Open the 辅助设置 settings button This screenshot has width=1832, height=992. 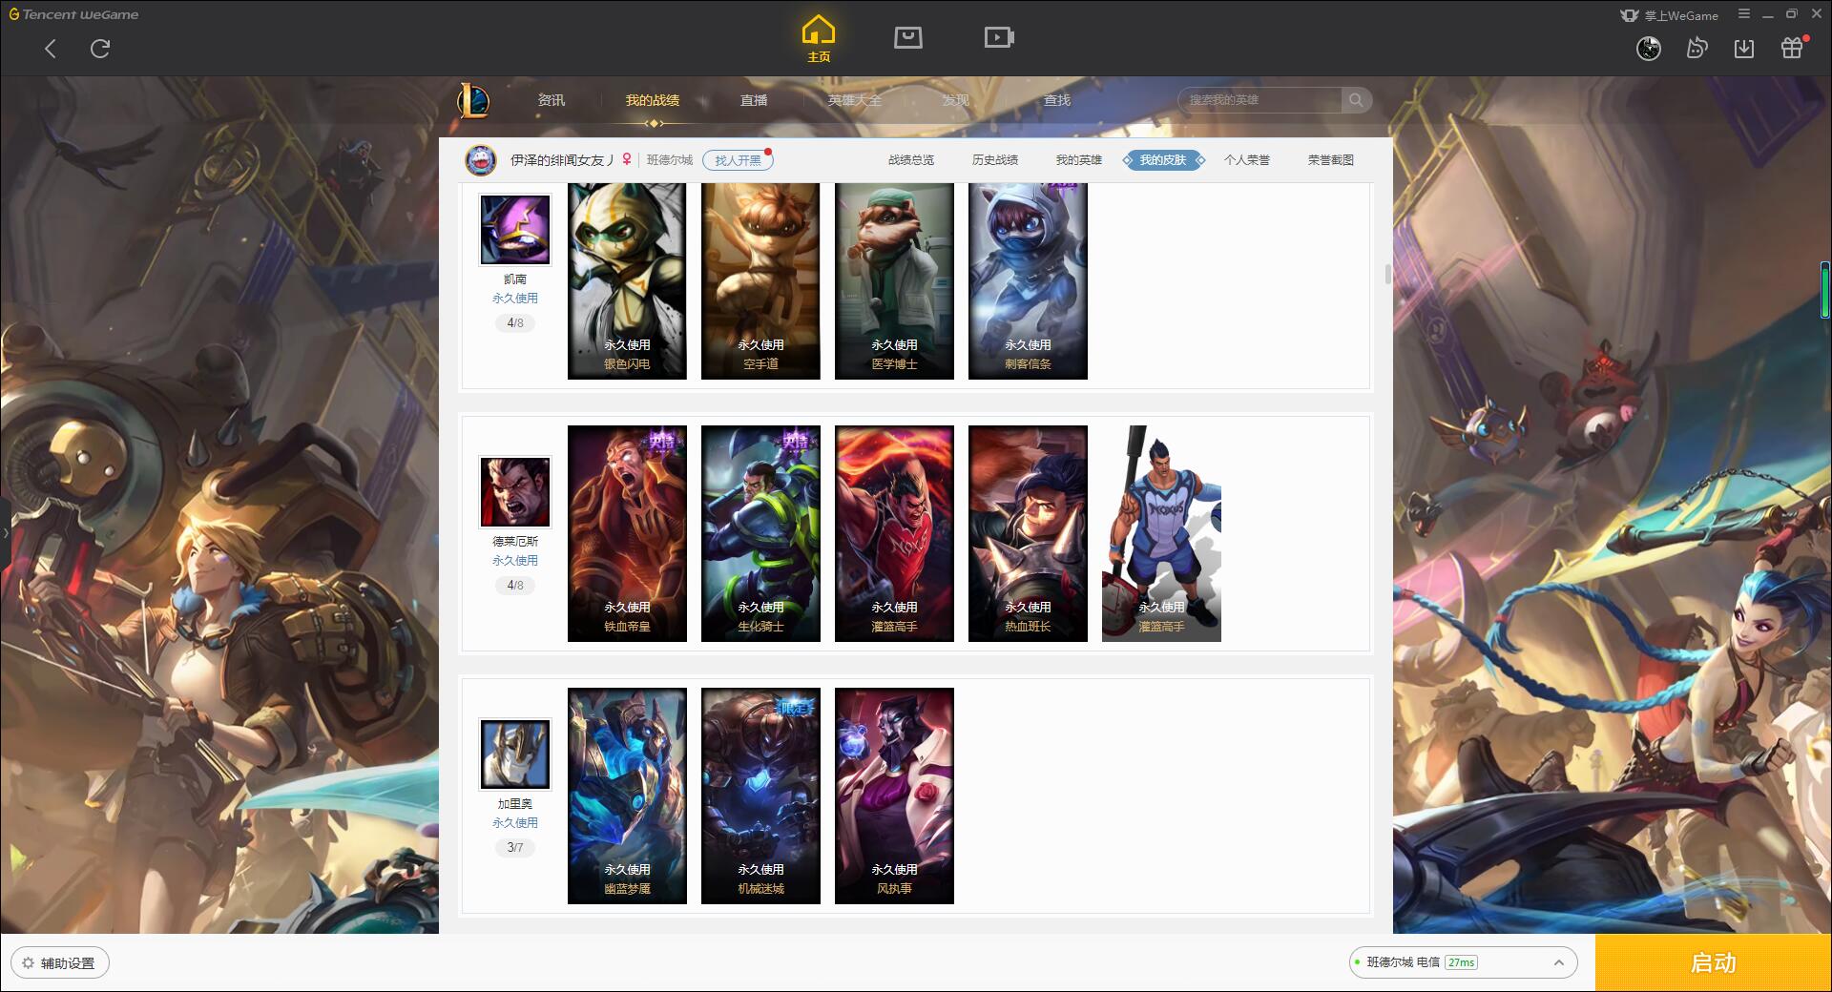coord(60,963)
